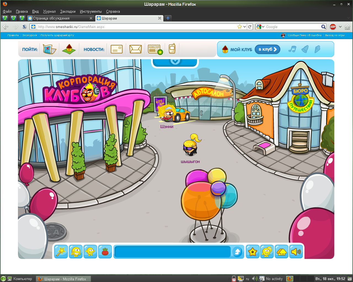Switch to Страница обсуждения tab
The width and height of the screenshot is (353, 282).
(60, 18)
